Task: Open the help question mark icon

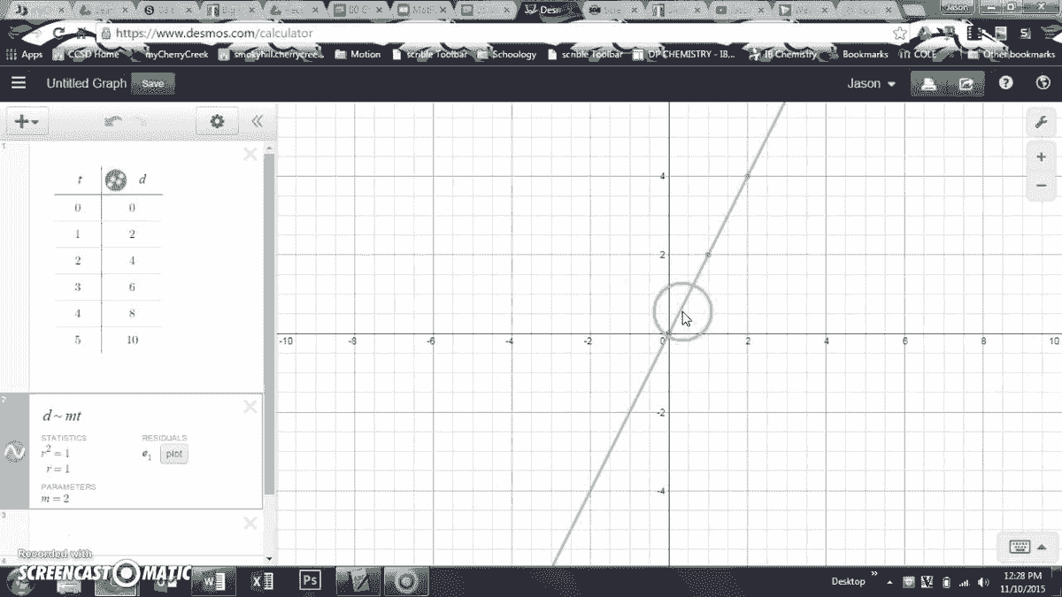Action: tap(1006, 83)
